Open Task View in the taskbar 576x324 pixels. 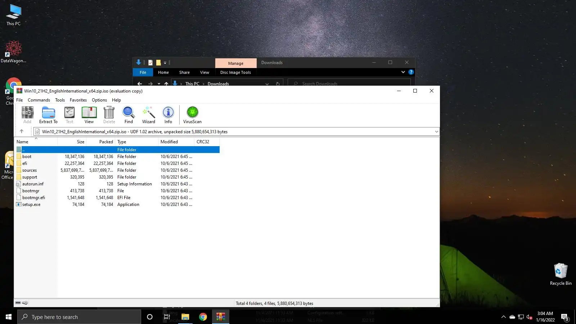(167, 317)
